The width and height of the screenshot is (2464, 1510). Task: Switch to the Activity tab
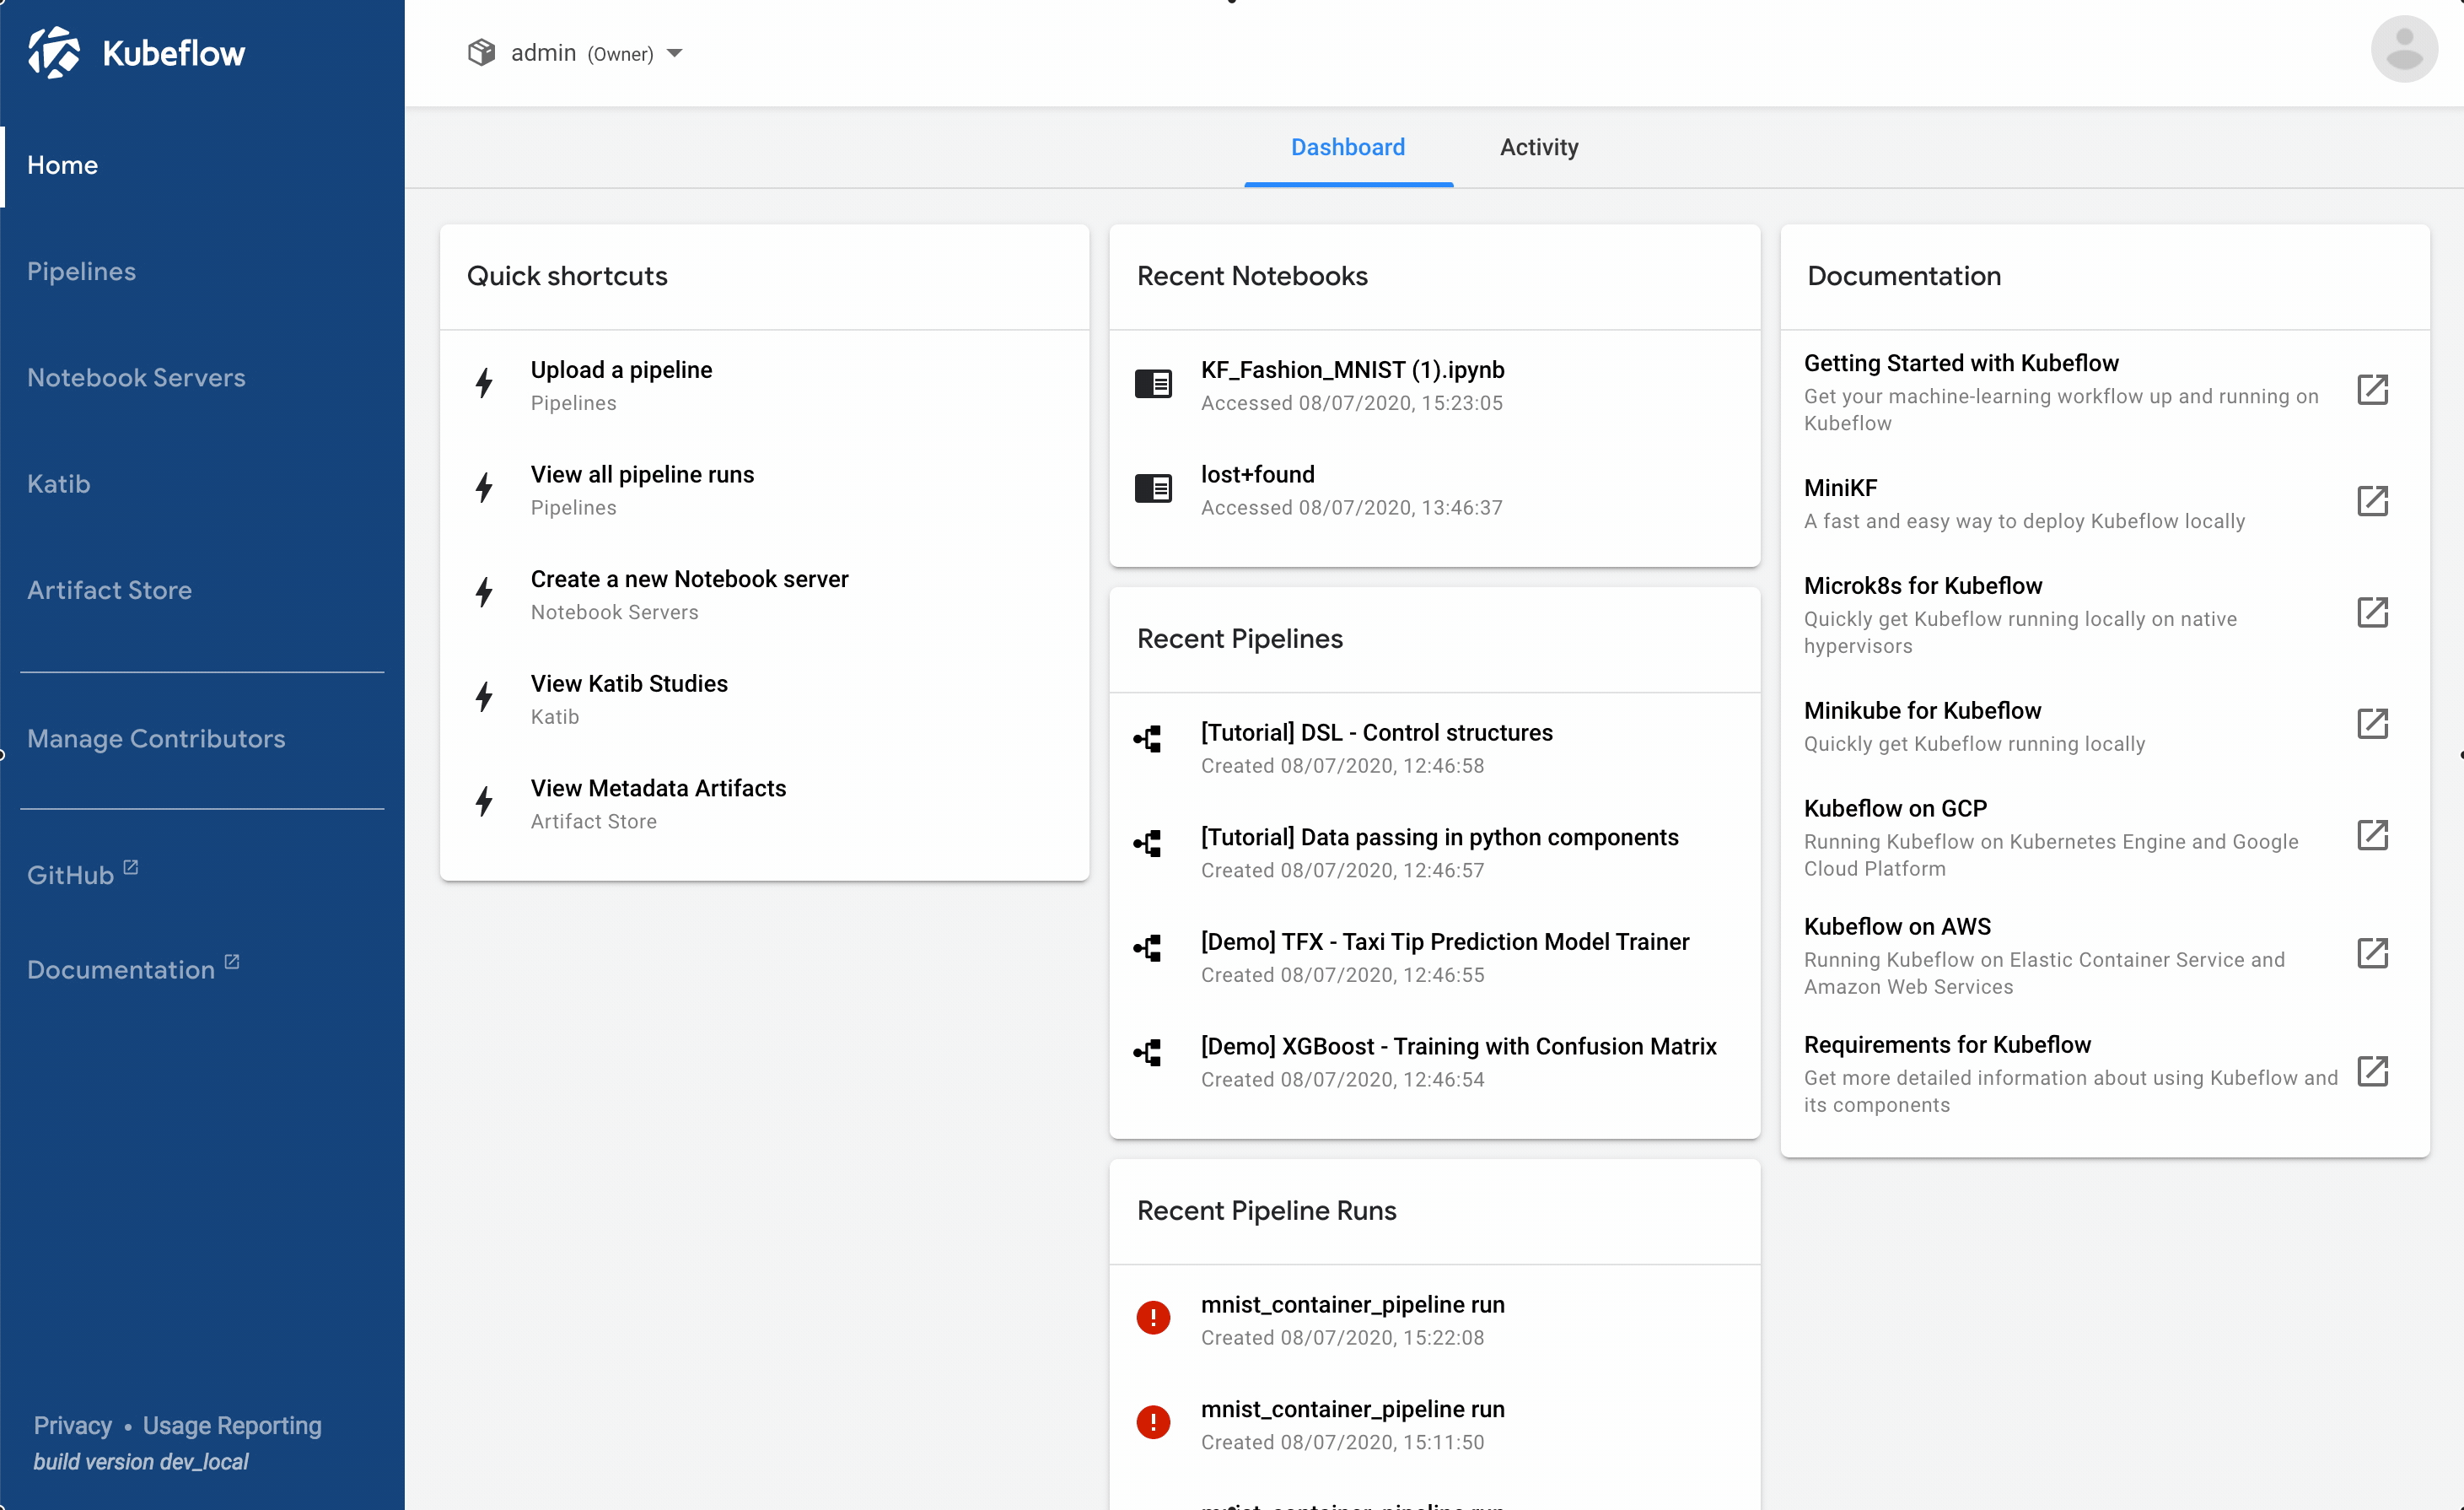(1538, 146)
